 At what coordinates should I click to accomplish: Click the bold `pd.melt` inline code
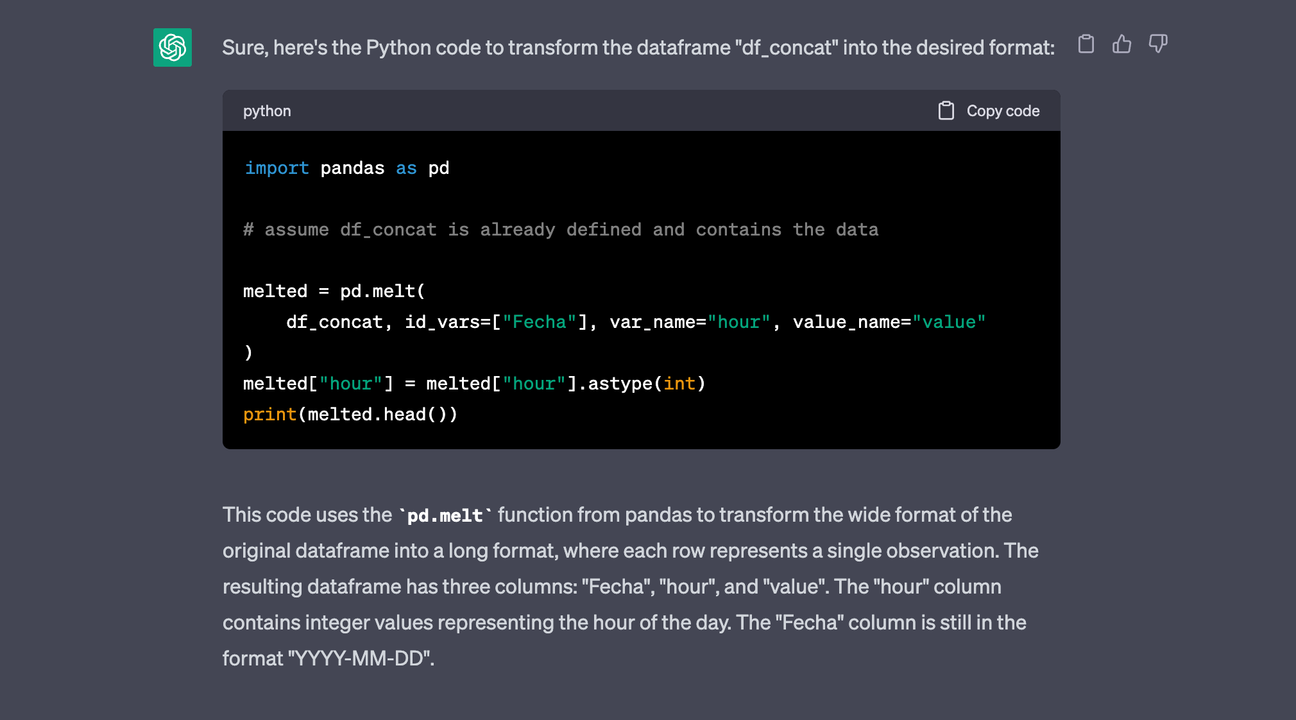(x=445, y=515)
